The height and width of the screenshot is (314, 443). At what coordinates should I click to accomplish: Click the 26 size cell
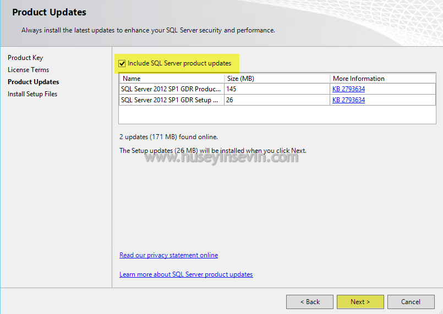[277, 100]
